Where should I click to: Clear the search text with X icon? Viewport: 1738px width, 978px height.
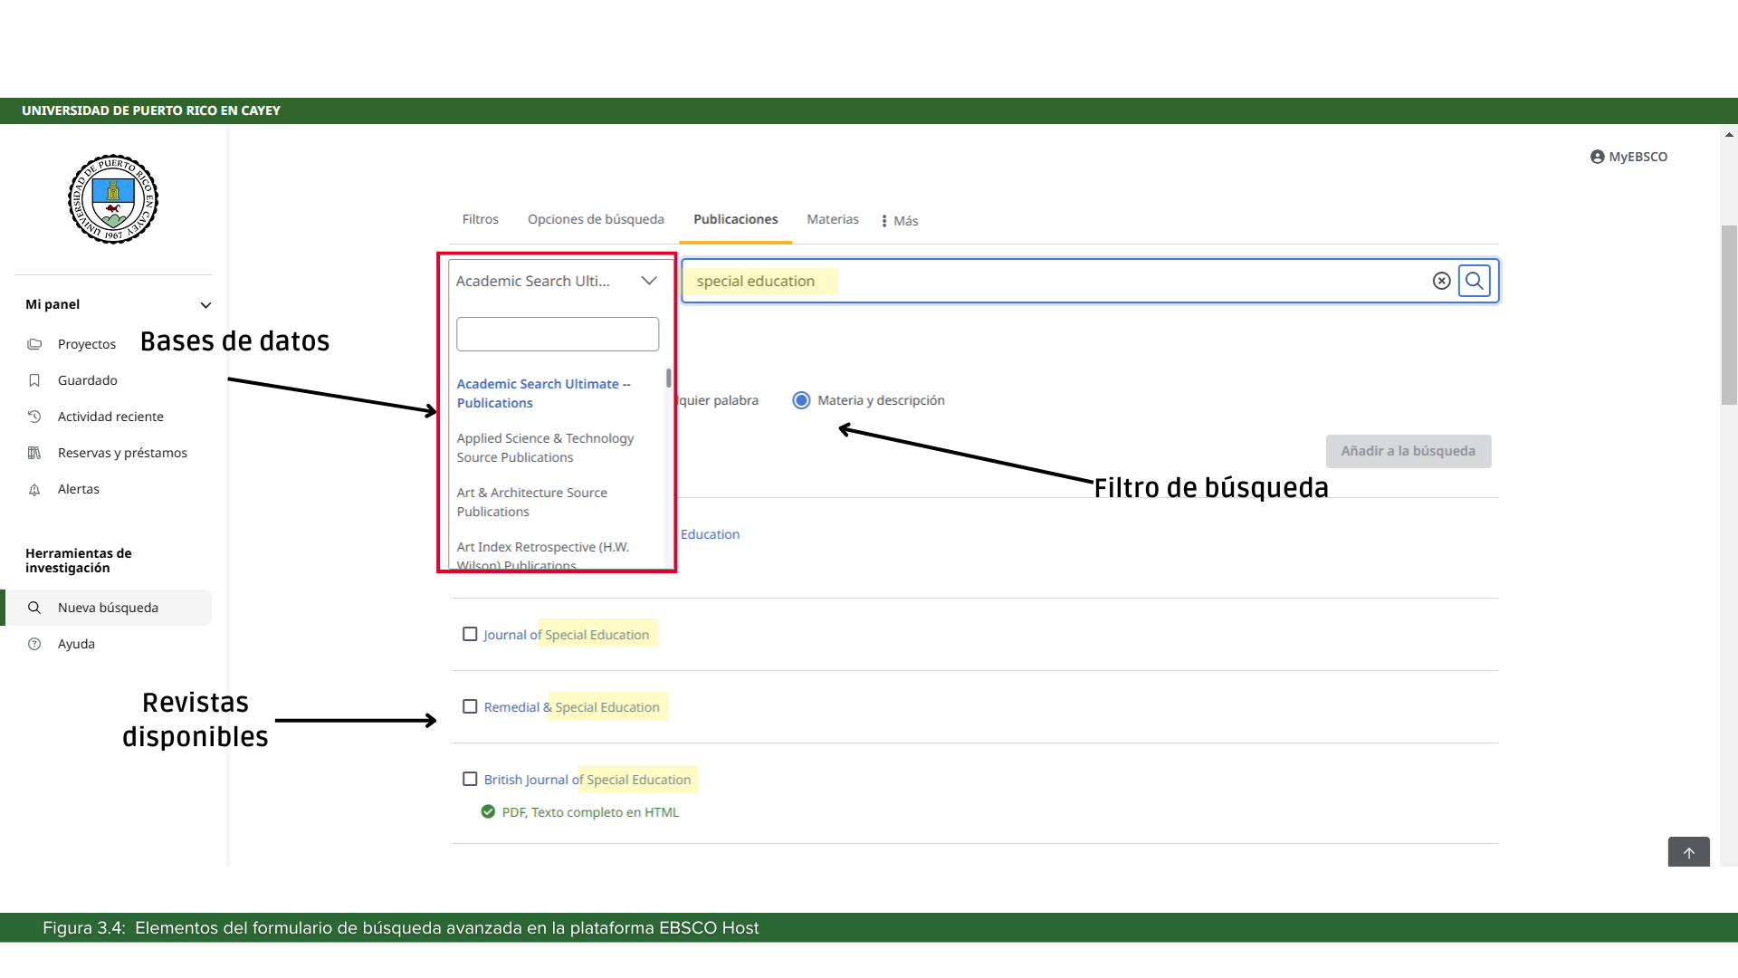1441,281
